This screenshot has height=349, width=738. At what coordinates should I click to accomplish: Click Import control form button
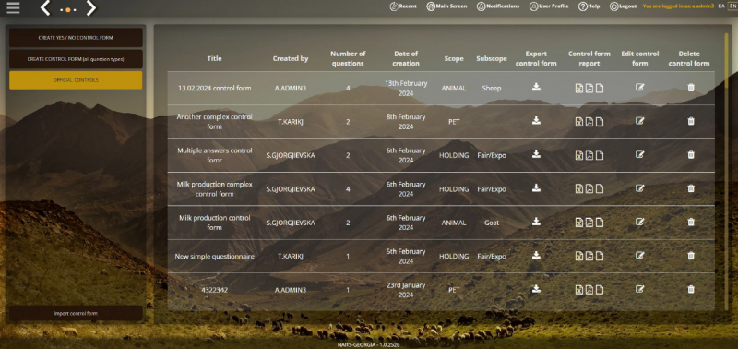76,313
